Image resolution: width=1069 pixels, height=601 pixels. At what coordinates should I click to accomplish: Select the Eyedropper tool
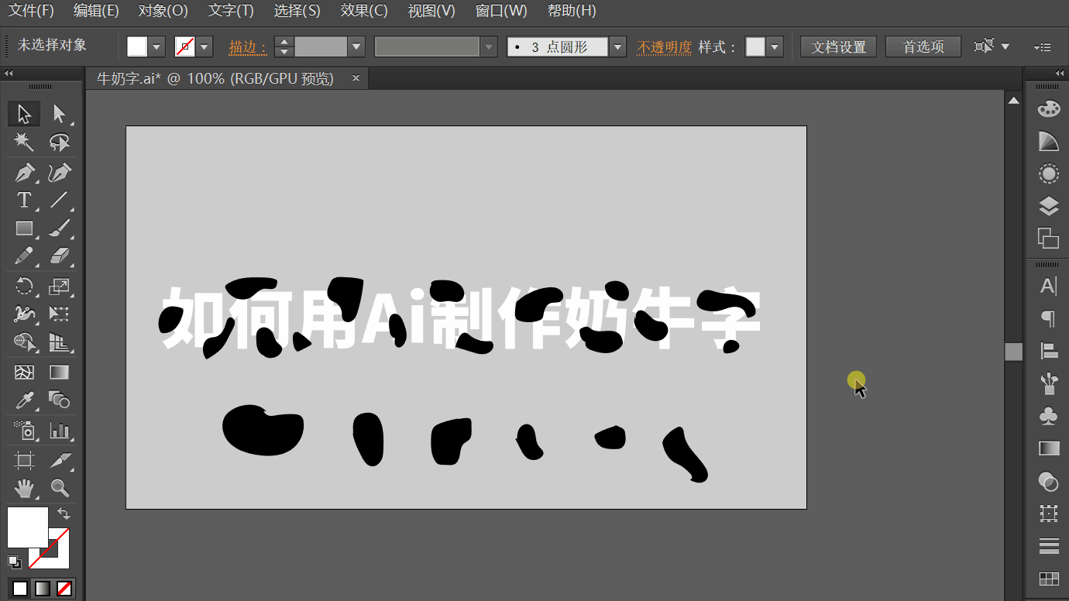[24, 400]
